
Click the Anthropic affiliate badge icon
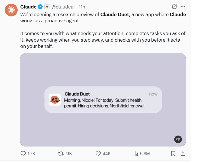[x=47, y=7]
